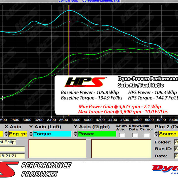Click the Y Axis (Left) stepper down arrow
The width and height of the screenshot is (178, 178).
click(x=31, y=135)
